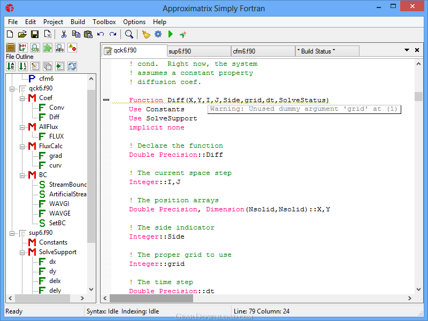Save the current file with the floppy disk icon
Image resolution: width=428 pixels, height=321 pixels.
[x=35, y=34]
